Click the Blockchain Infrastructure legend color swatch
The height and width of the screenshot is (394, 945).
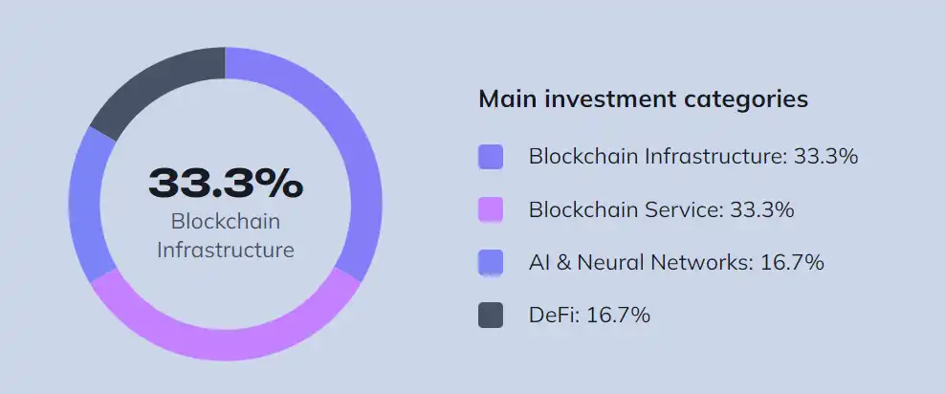click(x=490, y=157)
